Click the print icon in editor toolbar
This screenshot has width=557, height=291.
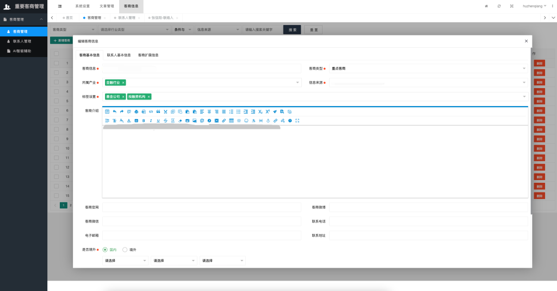(x=136, y=112)
